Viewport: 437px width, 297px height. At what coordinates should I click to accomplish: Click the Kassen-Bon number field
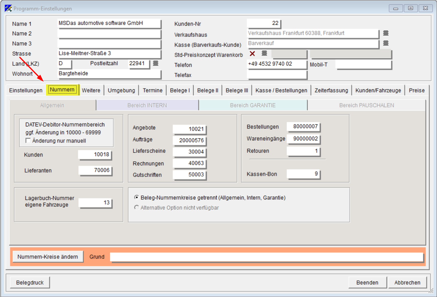[x=303, y=174]
